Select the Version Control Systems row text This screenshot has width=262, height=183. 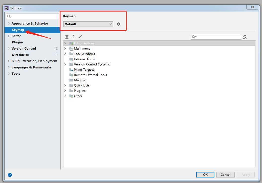tap(92, 64)
